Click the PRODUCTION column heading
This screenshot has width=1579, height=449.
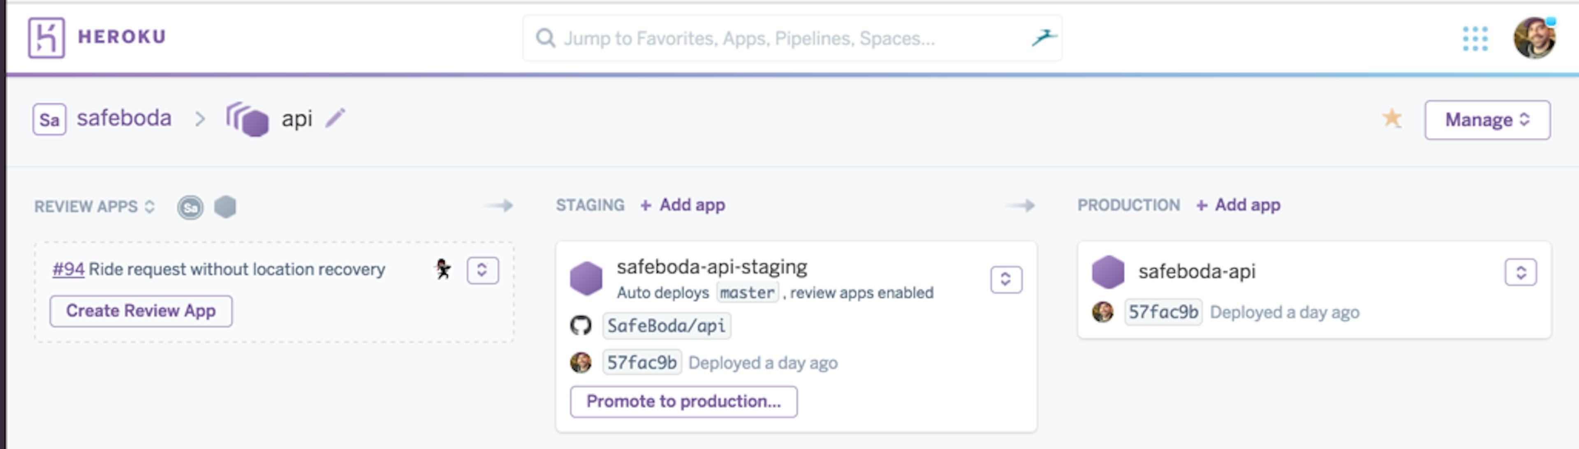point(1128,205)
